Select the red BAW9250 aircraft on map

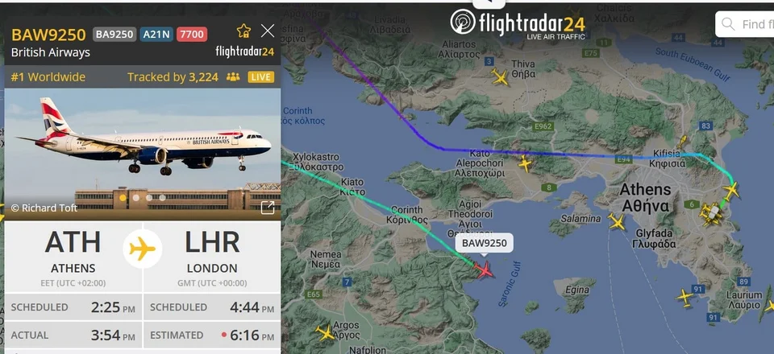point(484,270)
